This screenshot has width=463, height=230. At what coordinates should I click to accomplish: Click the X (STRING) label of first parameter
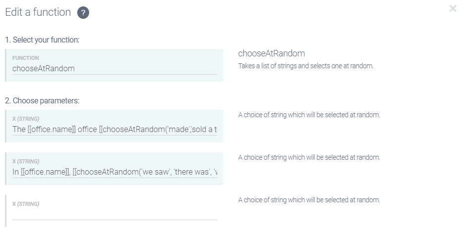[26, 119]
